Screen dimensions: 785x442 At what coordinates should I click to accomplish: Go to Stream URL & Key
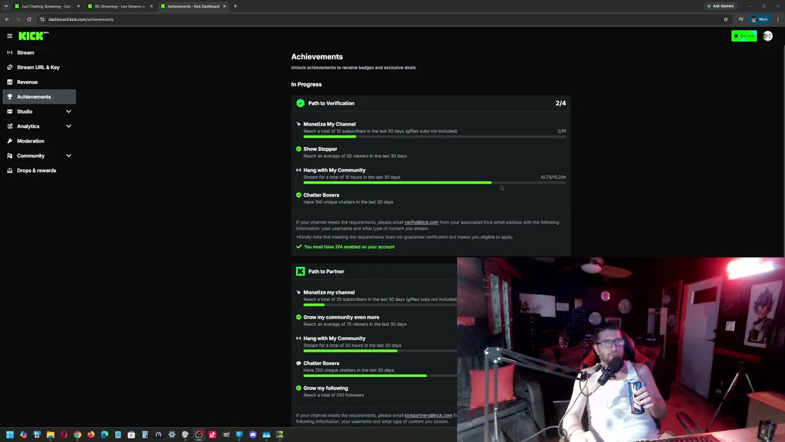[39, 68]
